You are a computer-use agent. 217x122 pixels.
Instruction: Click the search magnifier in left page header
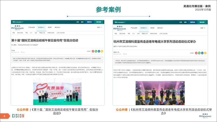coord(101,27)
